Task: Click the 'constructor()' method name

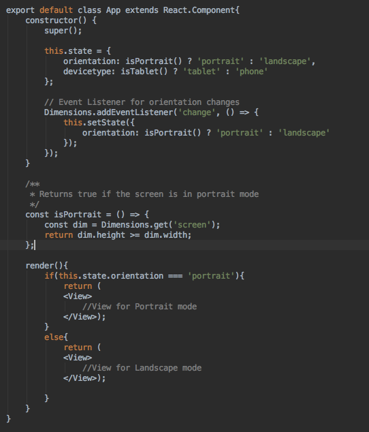Action: [x=56, y=20]
